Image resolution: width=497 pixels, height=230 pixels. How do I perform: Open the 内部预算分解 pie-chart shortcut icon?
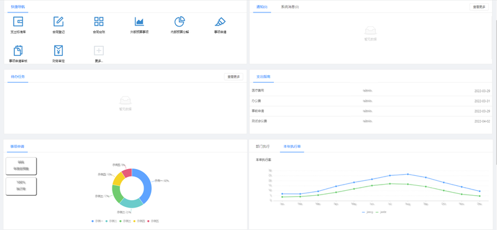(x=180, y=21)
